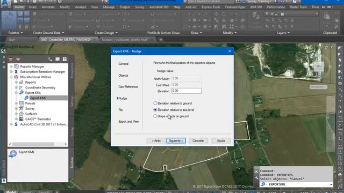Go to General page in Export KML wizard
344x193 pixels.
[123, 64]
